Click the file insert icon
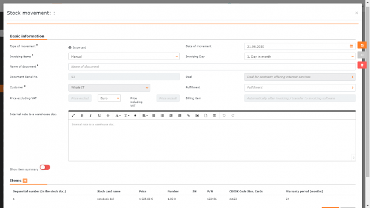The image size is (370, 208). coord(206,116)
